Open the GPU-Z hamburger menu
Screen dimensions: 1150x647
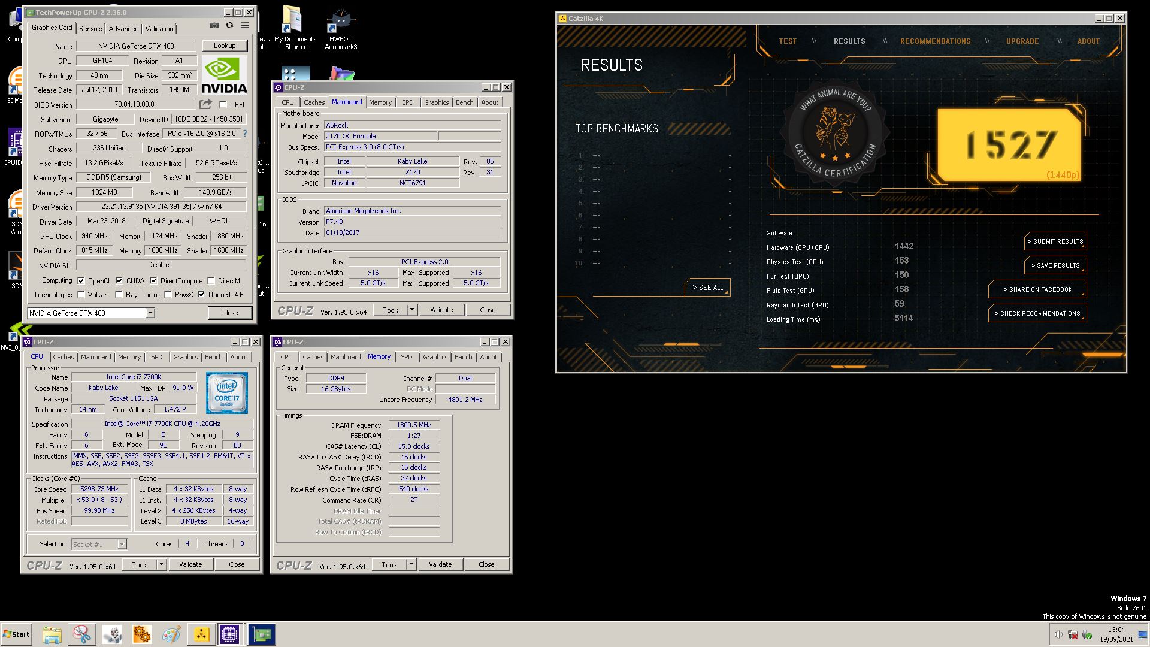[246, 26]
